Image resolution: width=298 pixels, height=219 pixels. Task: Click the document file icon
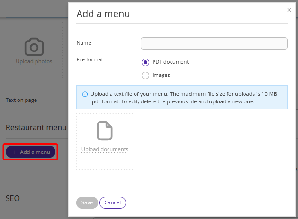[105, 131]
